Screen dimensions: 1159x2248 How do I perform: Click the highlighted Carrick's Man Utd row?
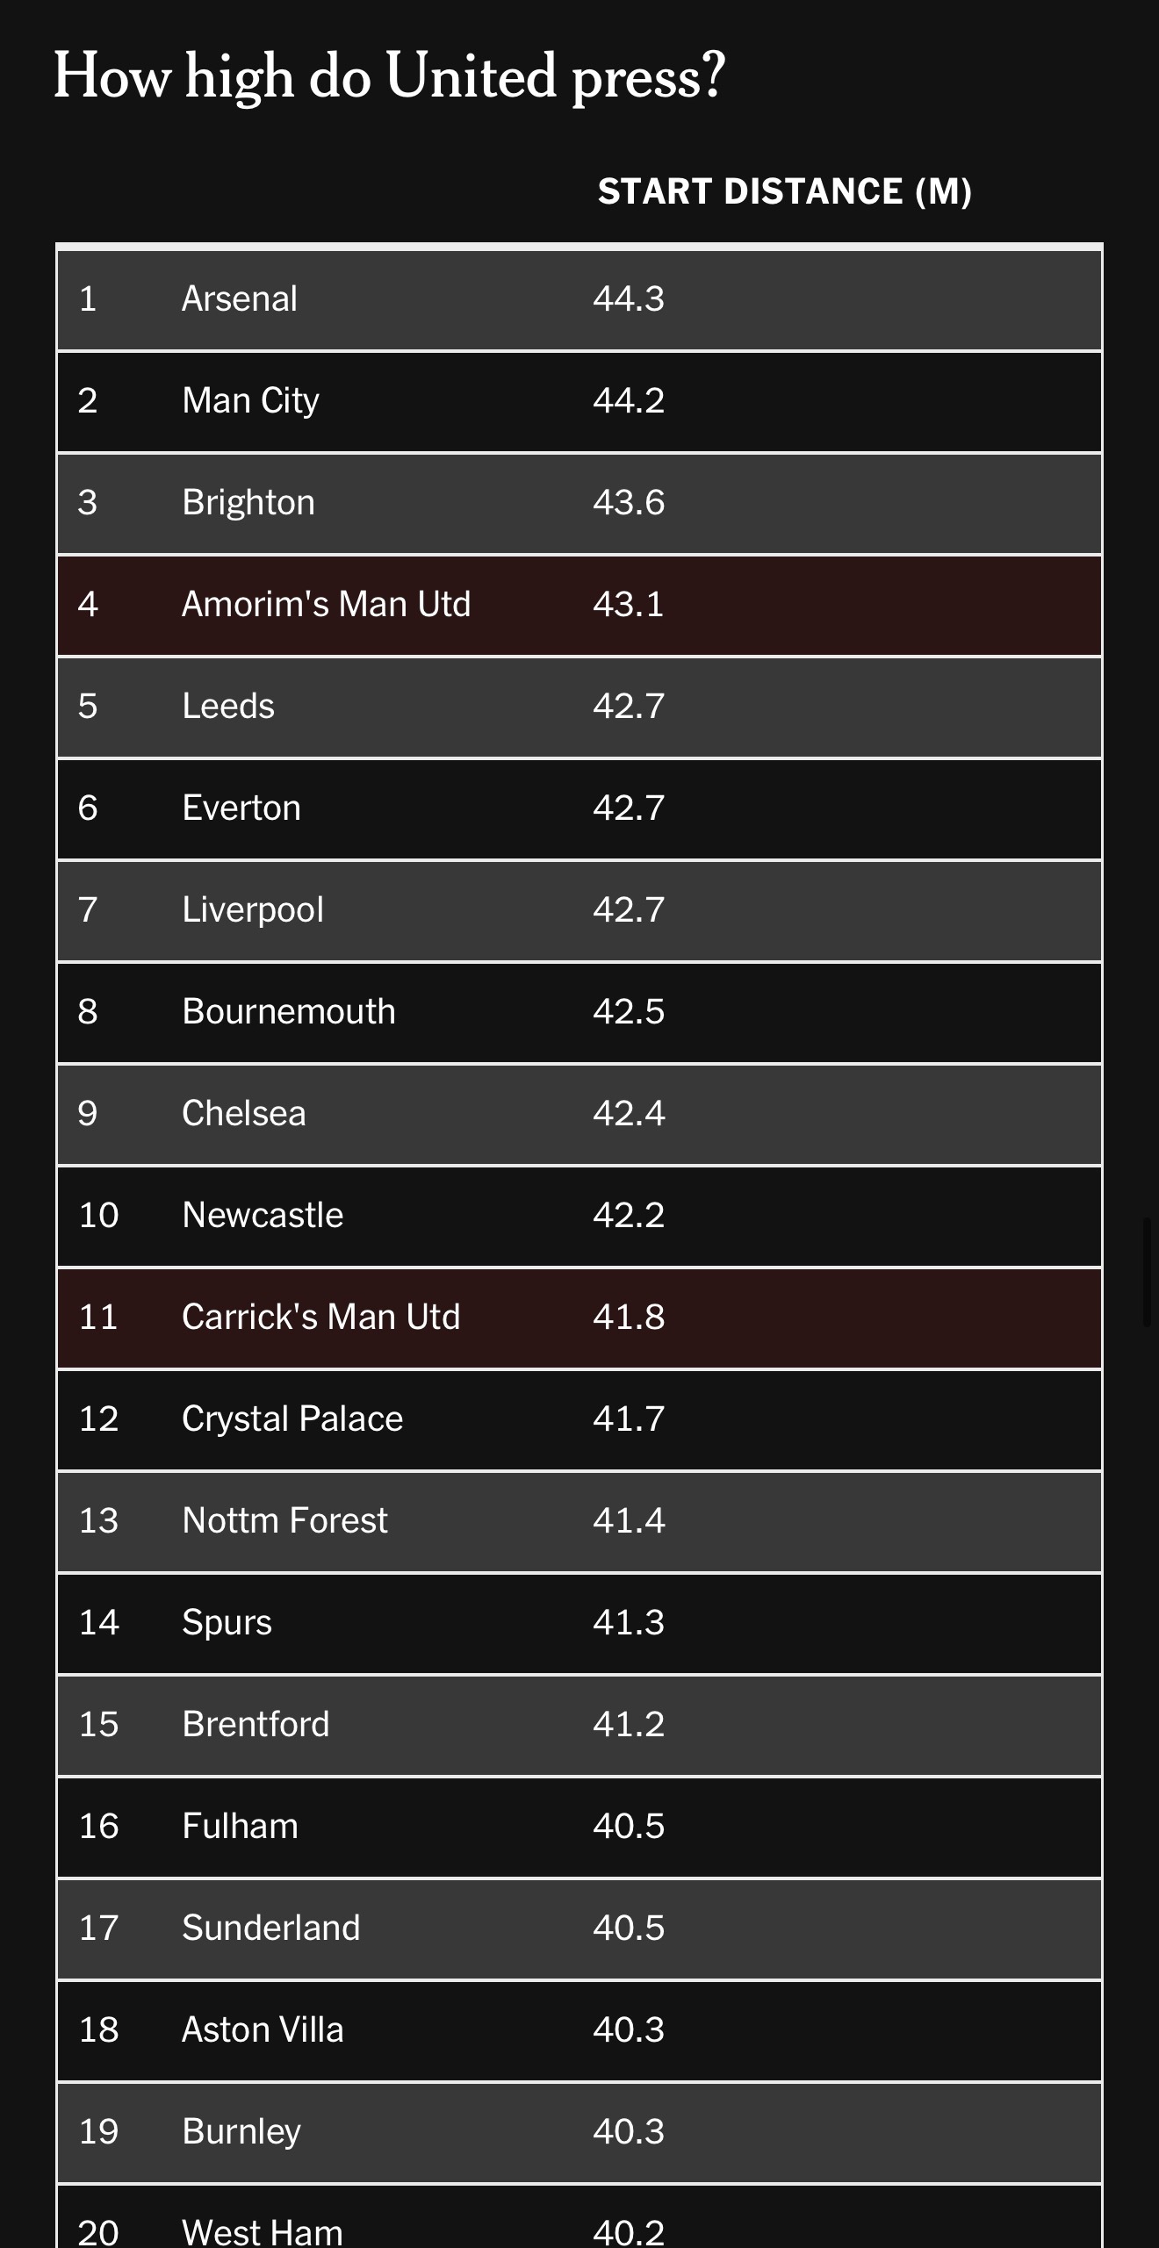pos(579,1318)
